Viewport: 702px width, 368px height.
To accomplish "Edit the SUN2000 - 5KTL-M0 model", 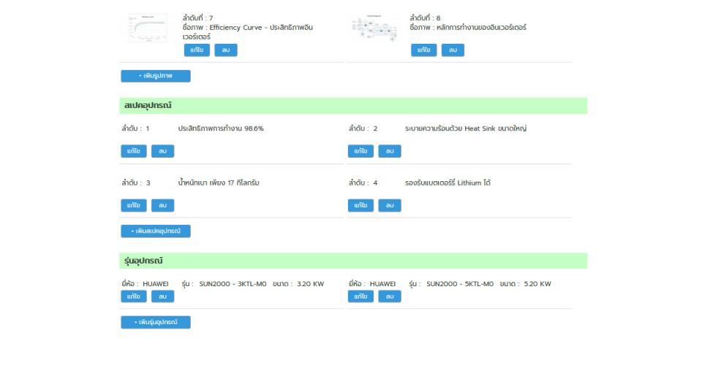I will (361, 296).
